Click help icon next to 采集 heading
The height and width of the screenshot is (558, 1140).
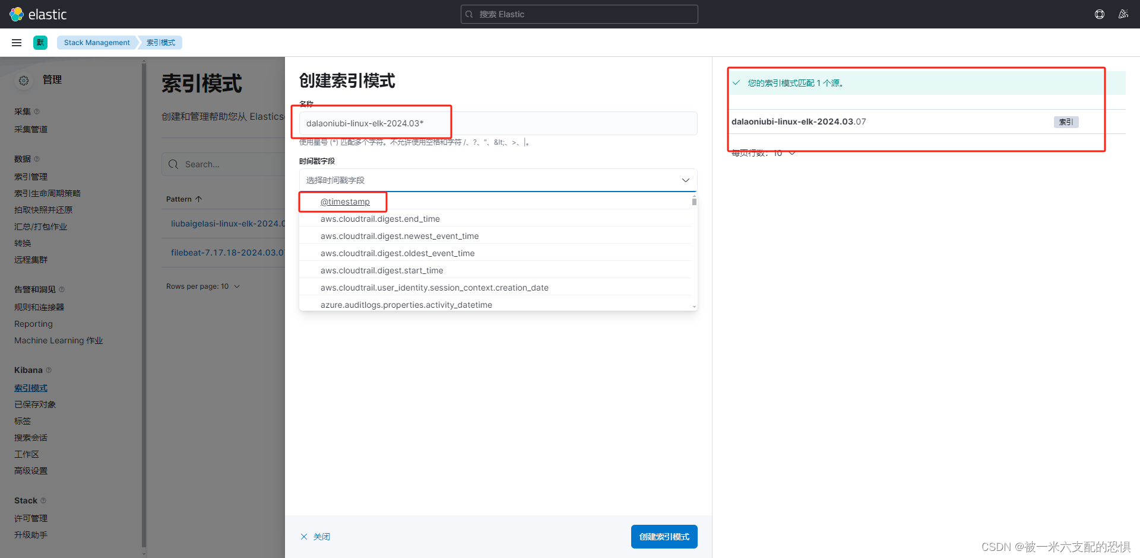tap(37, 111)
